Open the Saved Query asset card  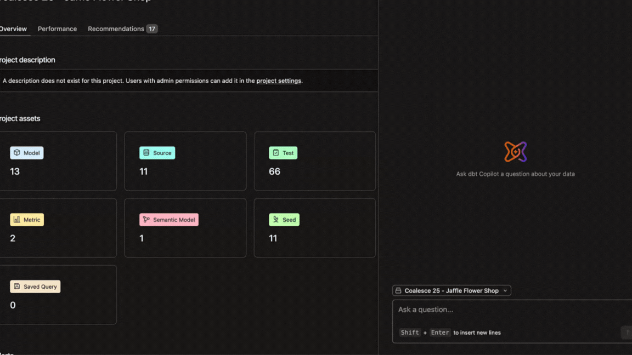click(58, 295)
